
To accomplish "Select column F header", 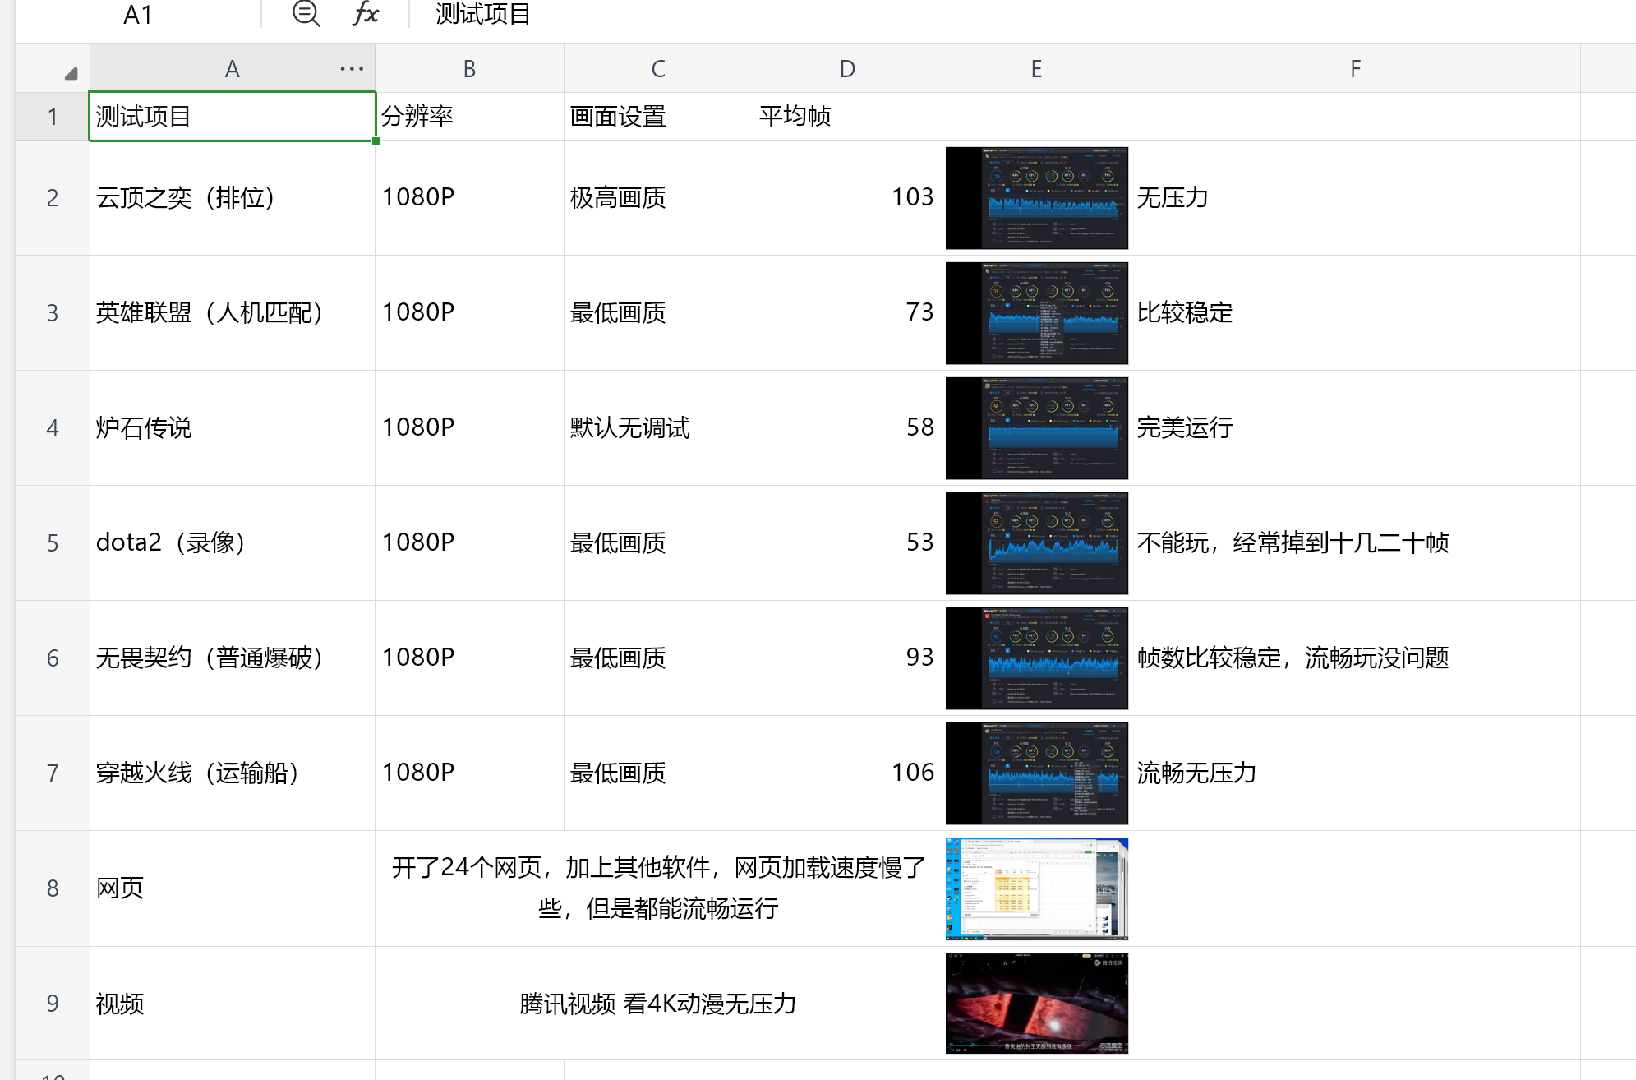I will pyautogui.click(x=1355, y=69).
